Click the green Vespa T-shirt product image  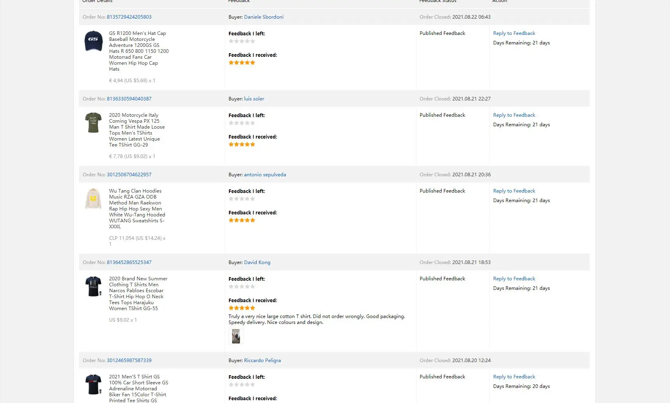[x=93, y=122]
